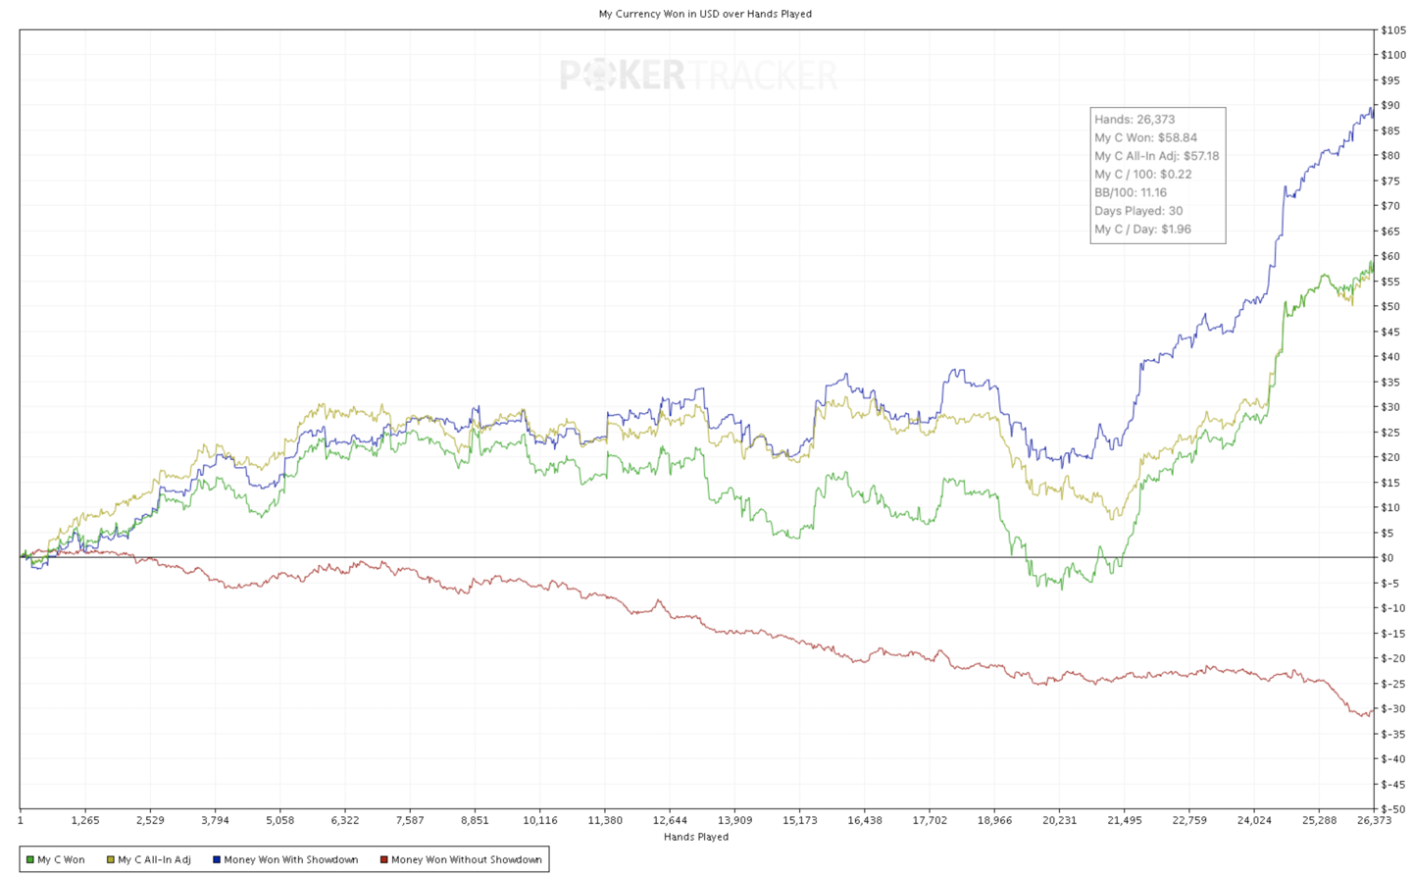
Task: Click the '24,024' x-axis tick label
Action: point(1254,820)
